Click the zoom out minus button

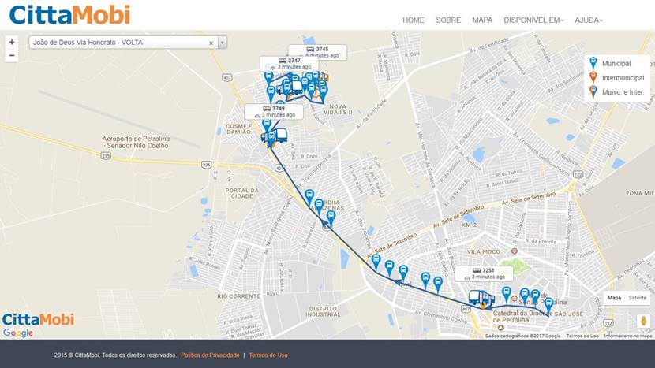point(11,56)
